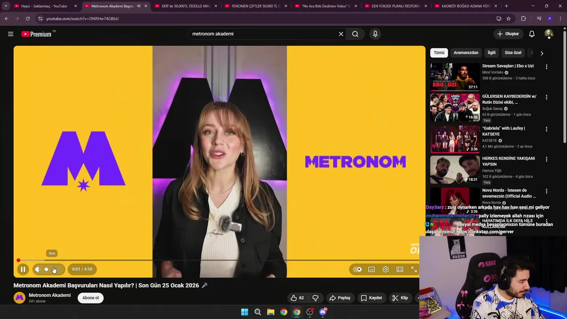Show more filter chips with the right arrow
This screenshot has height=319, width=567.
tap(542, 53)
